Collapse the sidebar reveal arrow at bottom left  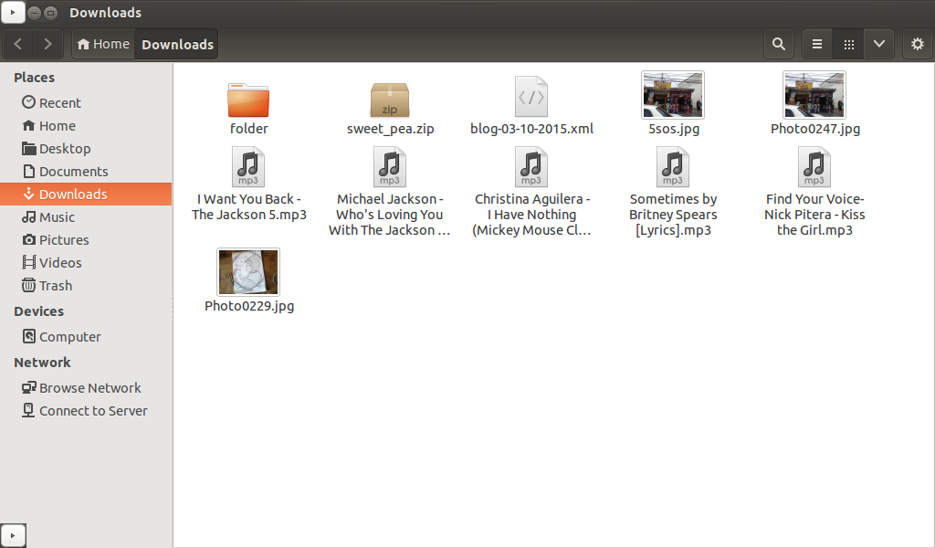(13, 535)
